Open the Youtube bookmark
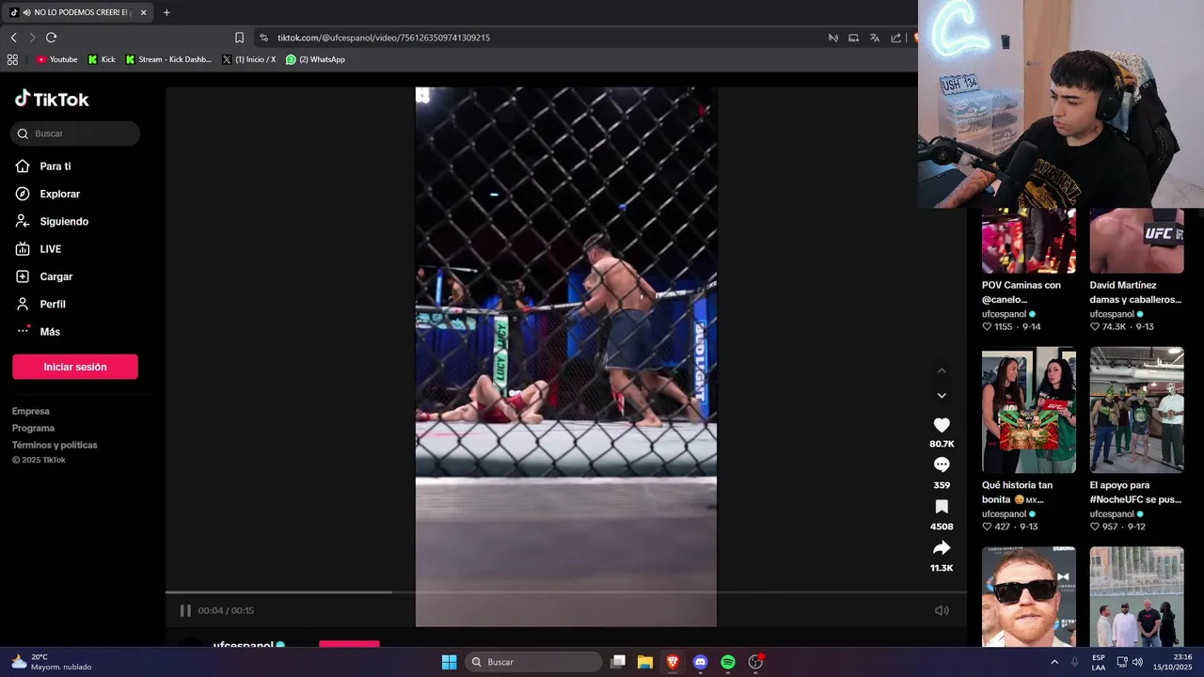 tap(56, 59)
